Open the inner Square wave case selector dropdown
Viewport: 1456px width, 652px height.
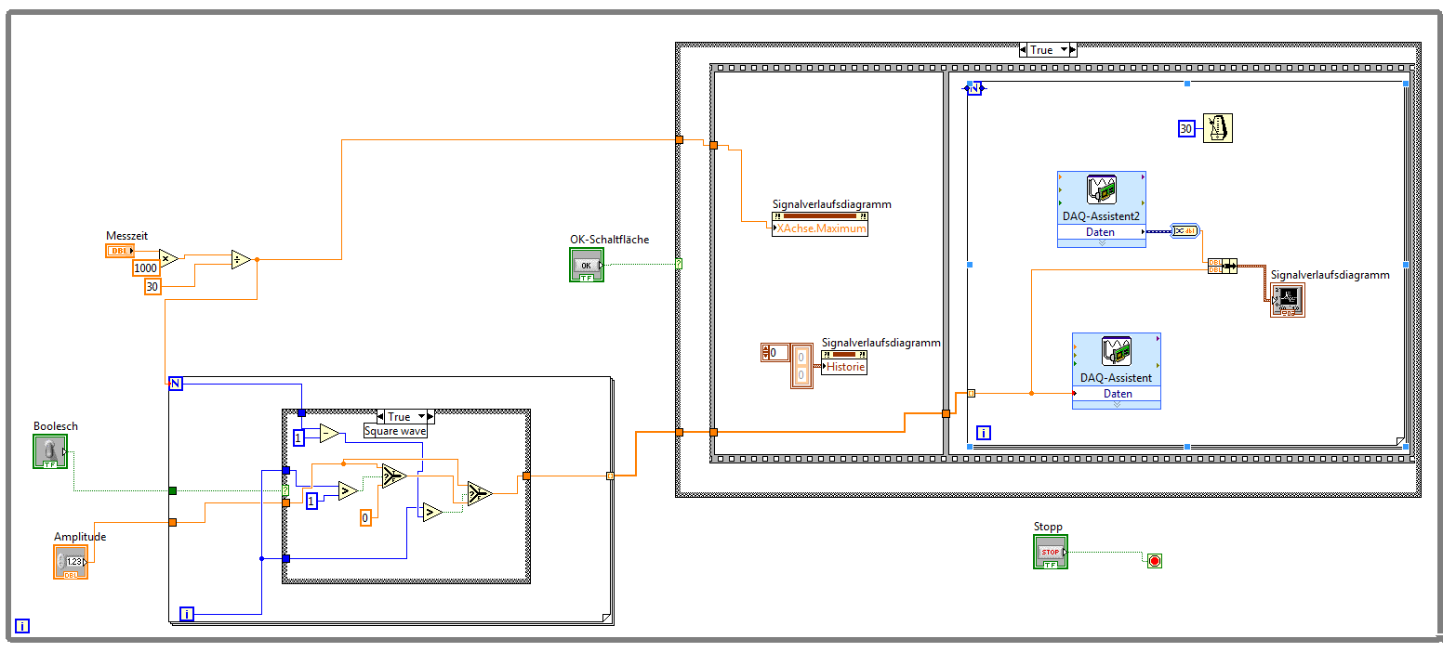click(x=421, y=416)
